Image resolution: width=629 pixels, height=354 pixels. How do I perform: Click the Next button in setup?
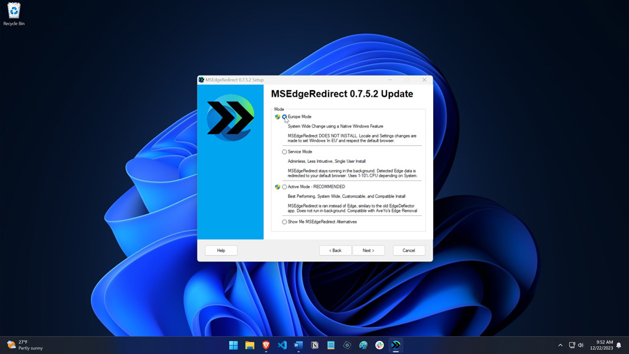(x=368, y=250)
